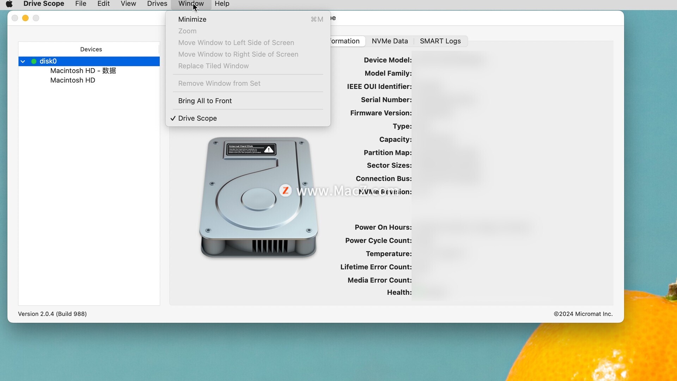Click the yellow minimize window button
Screen dimensions: 677x381
coord(25,18)
